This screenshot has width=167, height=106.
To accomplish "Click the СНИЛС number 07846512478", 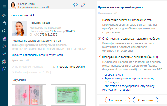I will [x=48, y=35].
